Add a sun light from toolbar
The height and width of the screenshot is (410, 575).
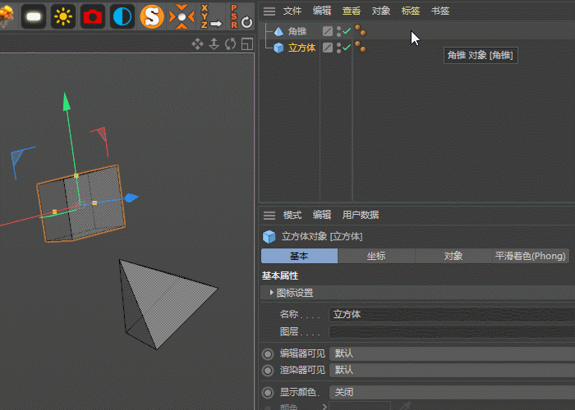coord(63,16)
